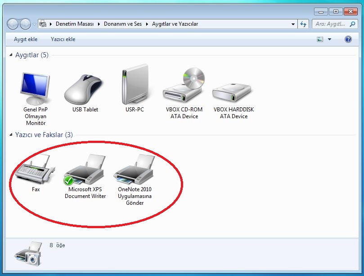Click the change view icon in toolbar
The width and height of the screenshot is (364, 276).
(x=320, y=39)
